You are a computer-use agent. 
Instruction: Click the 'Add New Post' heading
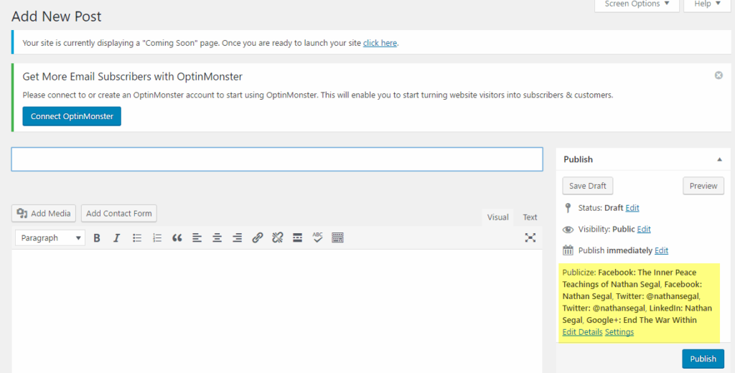coord(56,16)
